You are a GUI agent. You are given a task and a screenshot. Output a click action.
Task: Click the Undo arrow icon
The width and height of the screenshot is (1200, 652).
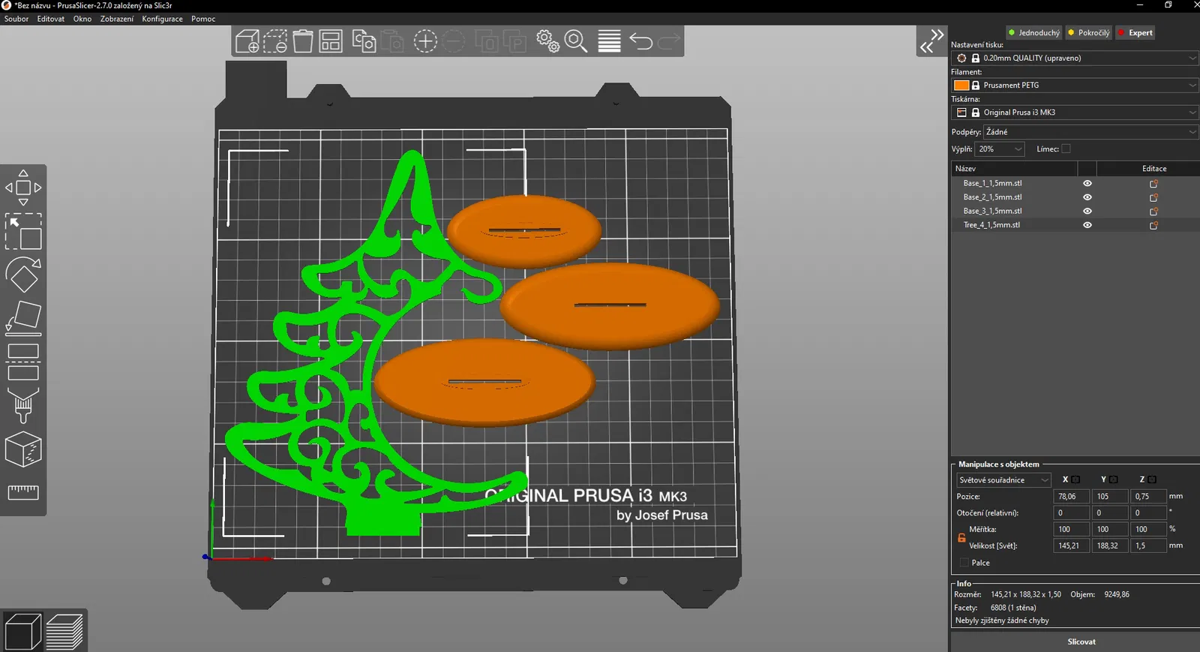(x=641, y=41)
